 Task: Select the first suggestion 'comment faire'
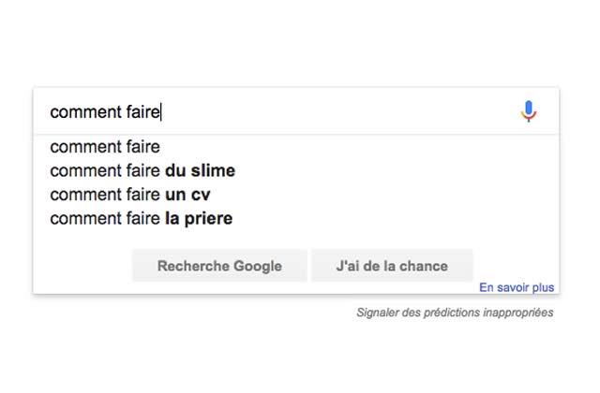[x=105, y=147]
